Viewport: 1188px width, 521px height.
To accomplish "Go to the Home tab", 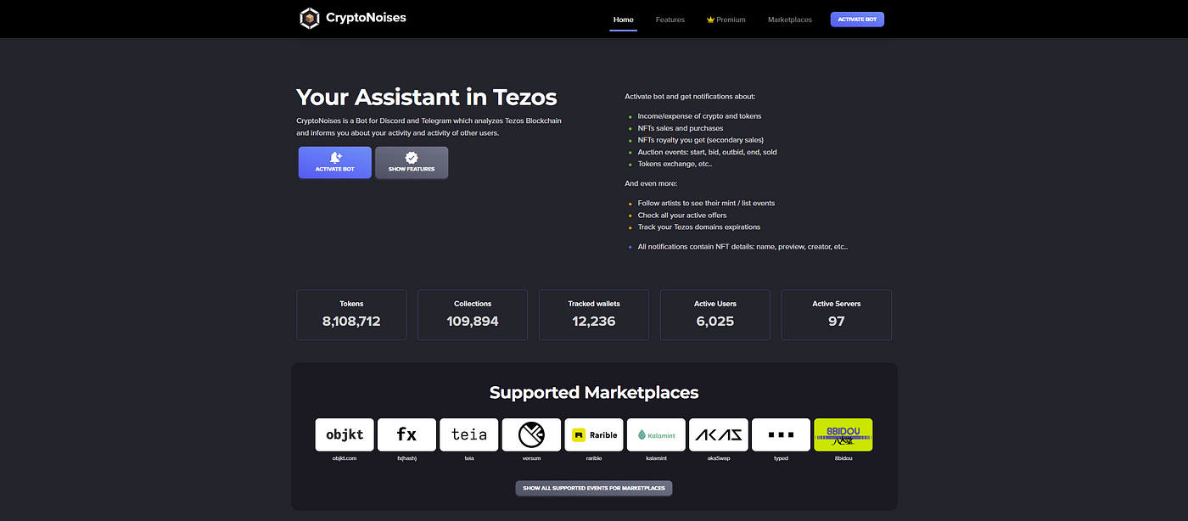I will tap(623, 20).
